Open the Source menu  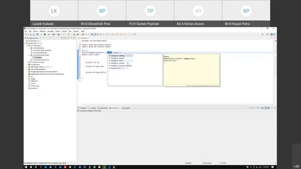pyautogui.click(x=36, y=31)
